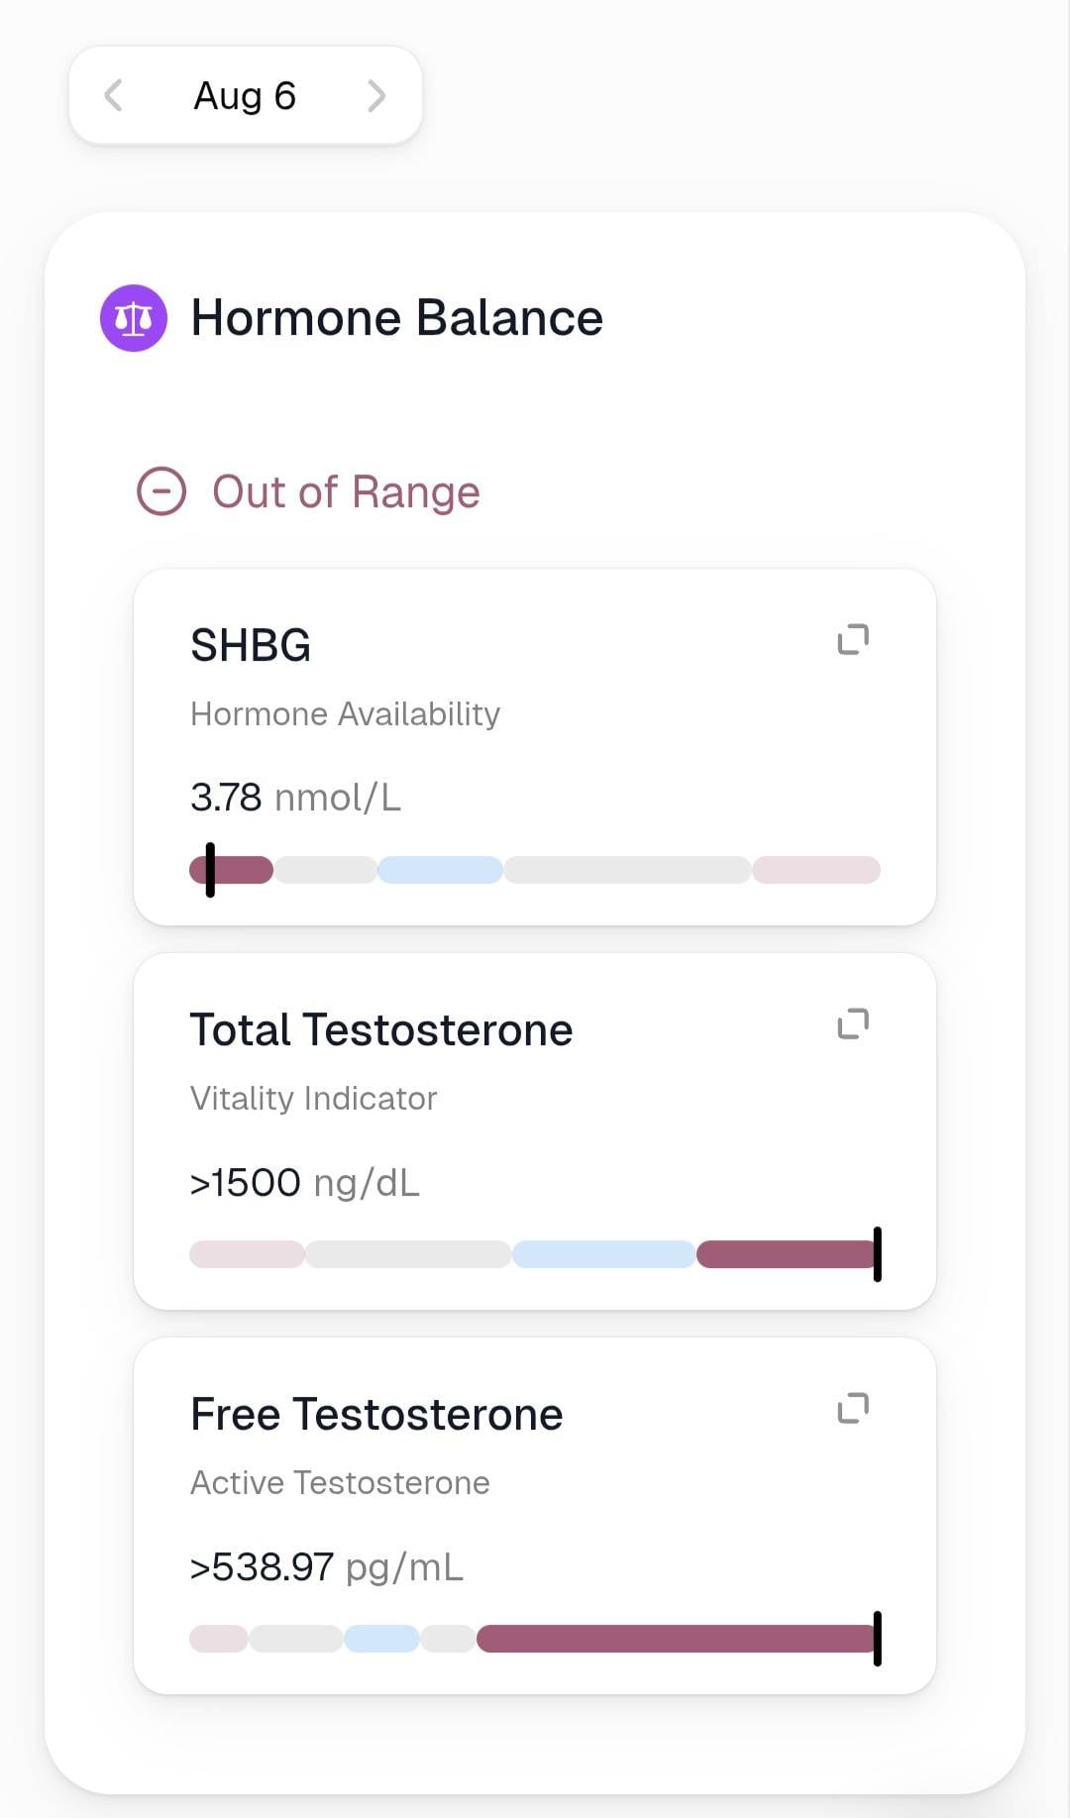Open the SHBG title
Screen dimensions: 1070x1818
tap(251, 646)
